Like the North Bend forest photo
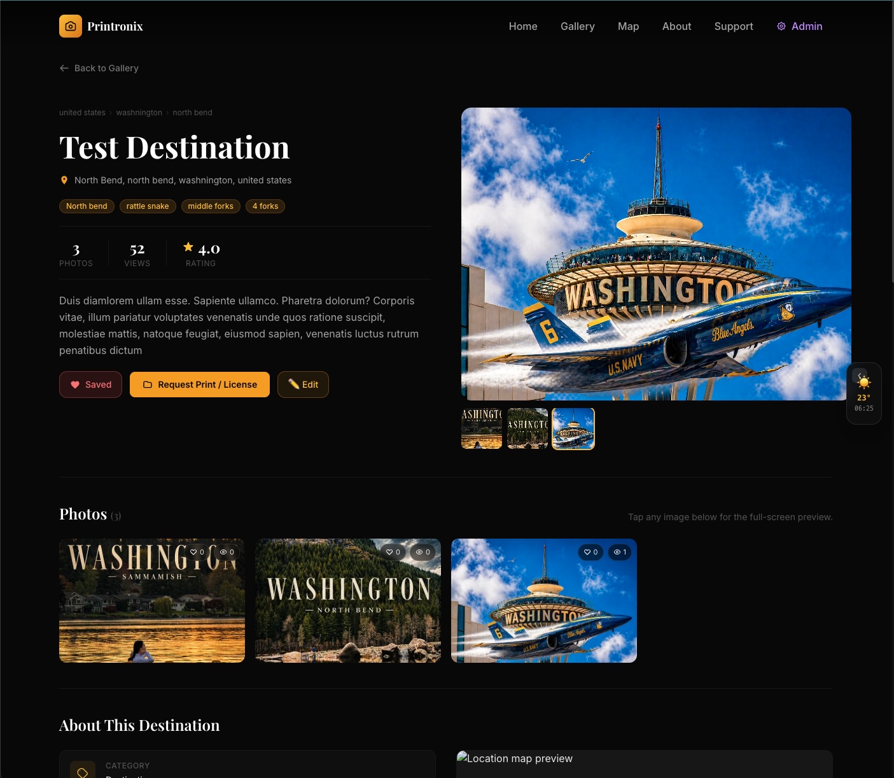894x778 pixels. point(393,552)
